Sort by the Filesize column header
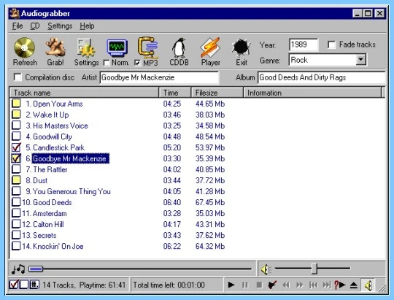The image size is (394, 300). point(217,93)
